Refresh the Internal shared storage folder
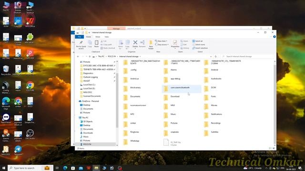The image size is (305, 171). pos(215,57)
